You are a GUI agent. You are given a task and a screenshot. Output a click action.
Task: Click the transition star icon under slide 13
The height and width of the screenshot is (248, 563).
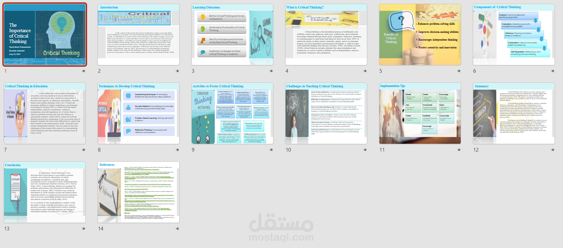[x=84, y=229]
